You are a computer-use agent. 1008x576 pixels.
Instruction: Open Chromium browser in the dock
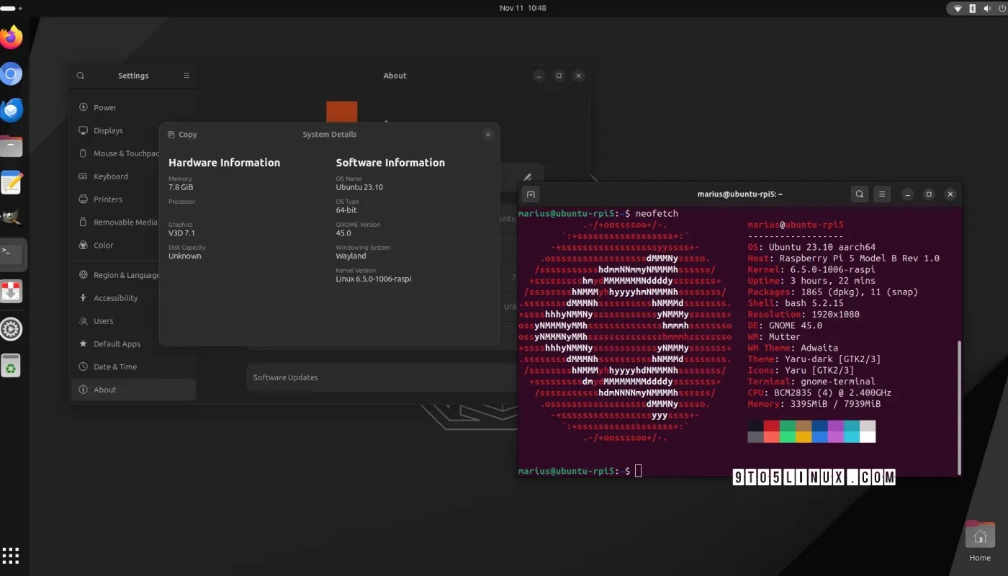pyautogui.click(x=12, y=74)
